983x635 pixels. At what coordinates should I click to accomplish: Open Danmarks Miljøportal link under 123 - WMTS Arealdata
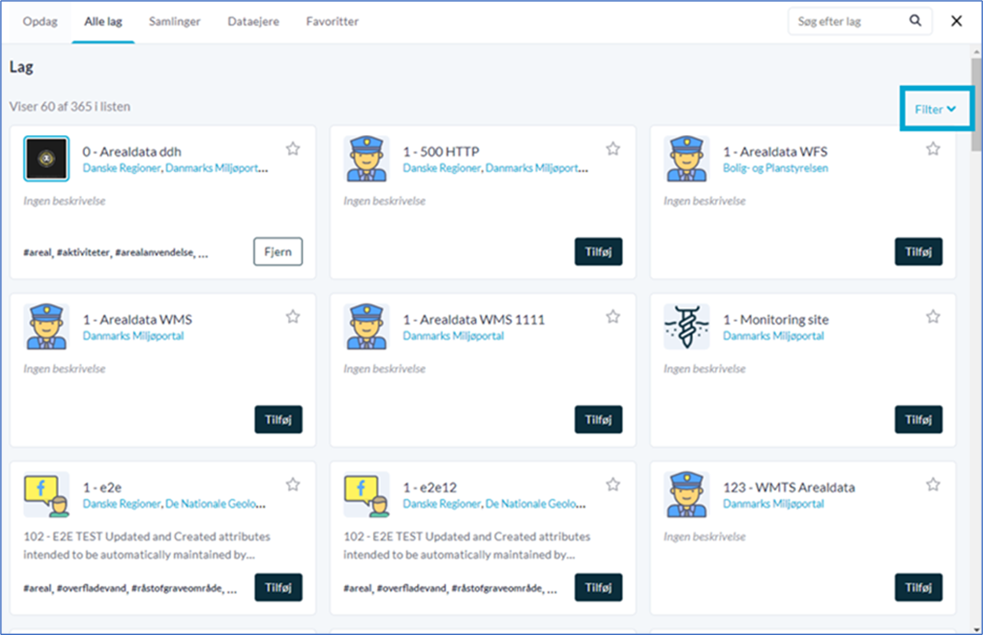coord(774,504)
